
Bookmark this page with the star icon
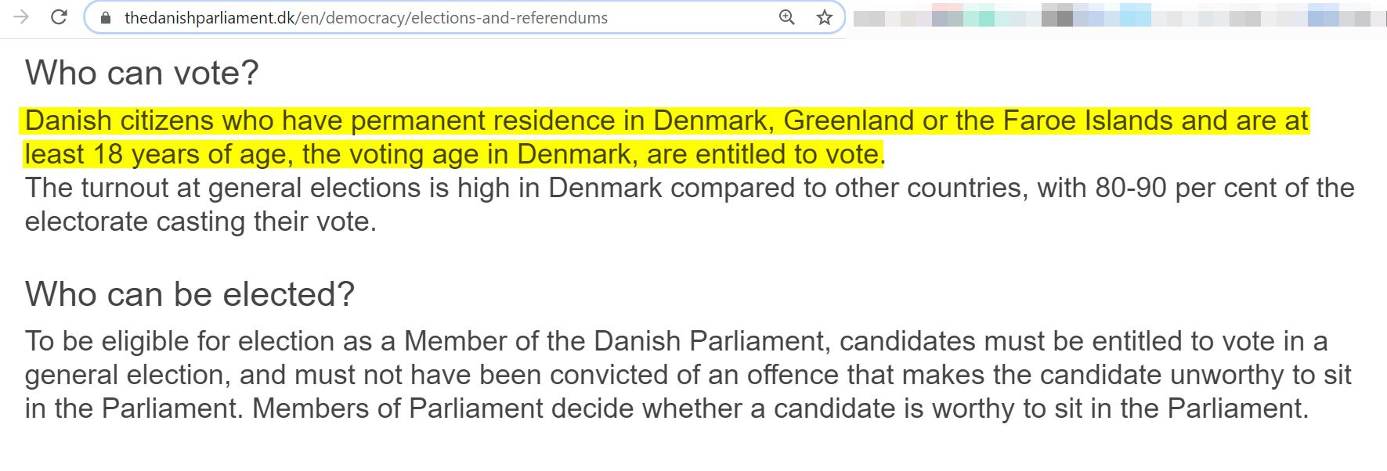click(825, 17)
